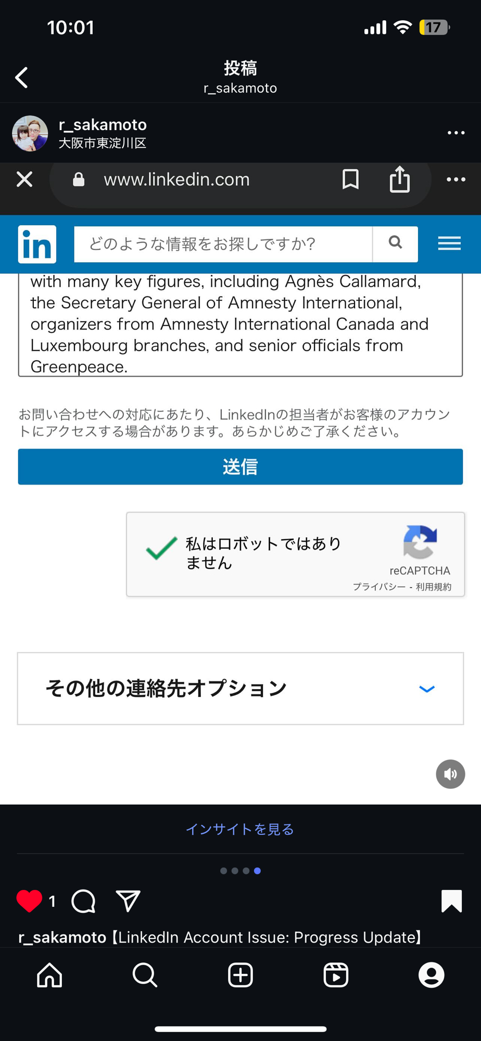Click the blue 送信 submit button
This screenshot has height=1041, width=481.
pyautogui.click(x=240, y=467)
